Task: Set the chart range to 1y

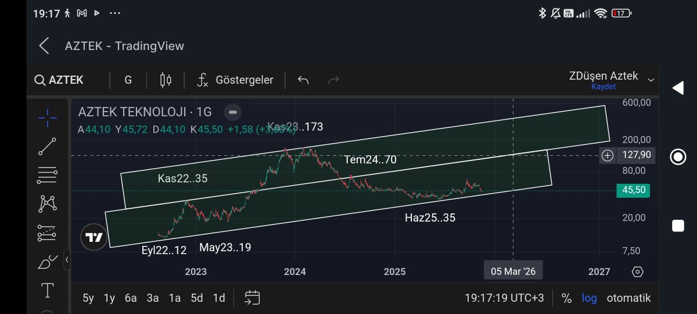Action: pyautogui.click(x=109, y=298)
